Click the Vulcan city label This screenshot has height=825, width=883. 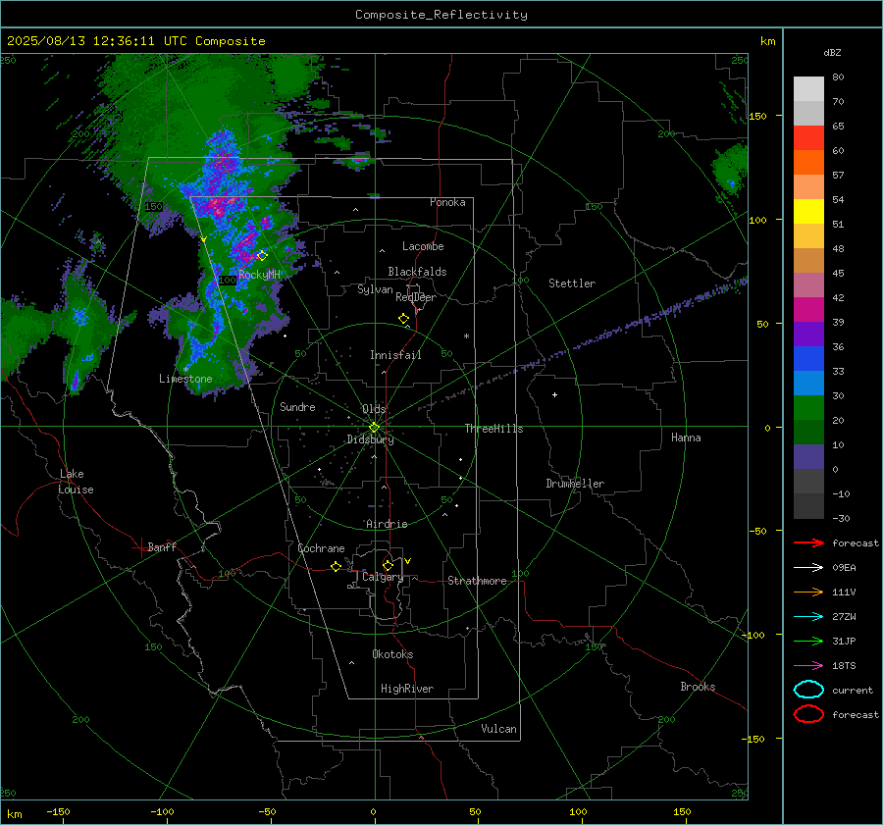(498, 729)
